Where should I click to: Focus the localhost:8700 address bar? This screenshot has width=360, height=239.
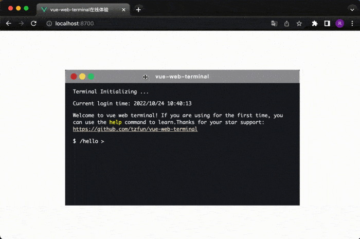tap(74, 24)
